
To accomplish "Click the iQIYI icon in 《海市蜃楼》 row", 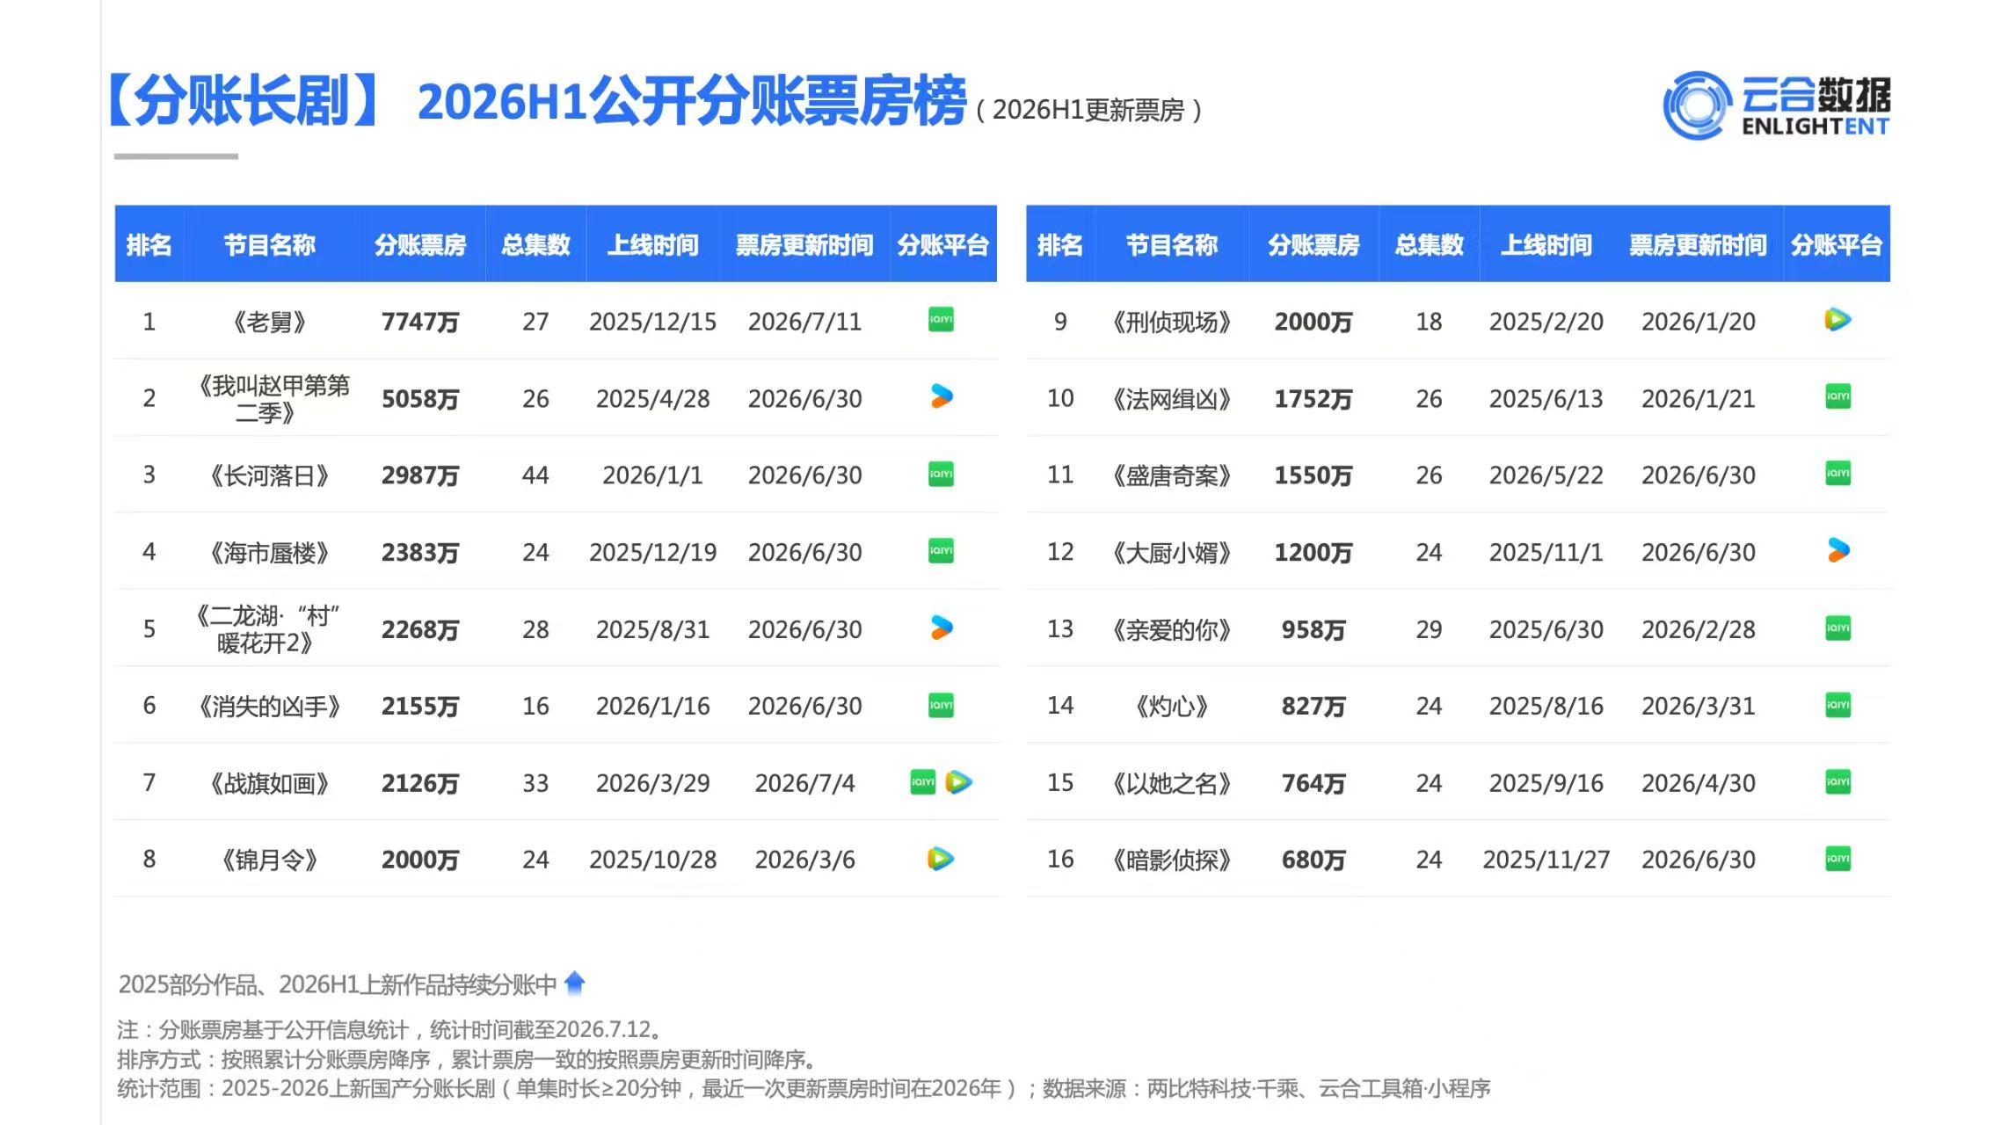I will point(941,551).
